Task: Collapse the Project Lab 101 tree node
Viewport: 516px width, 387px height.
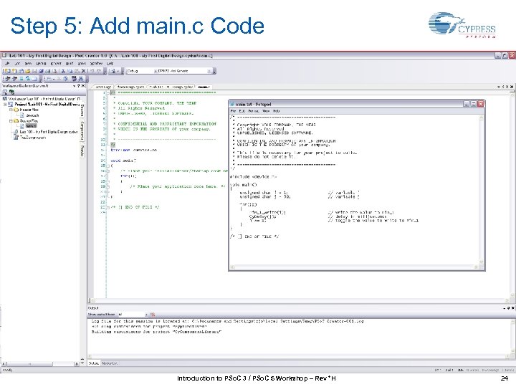Action: (x=5, y=105)
